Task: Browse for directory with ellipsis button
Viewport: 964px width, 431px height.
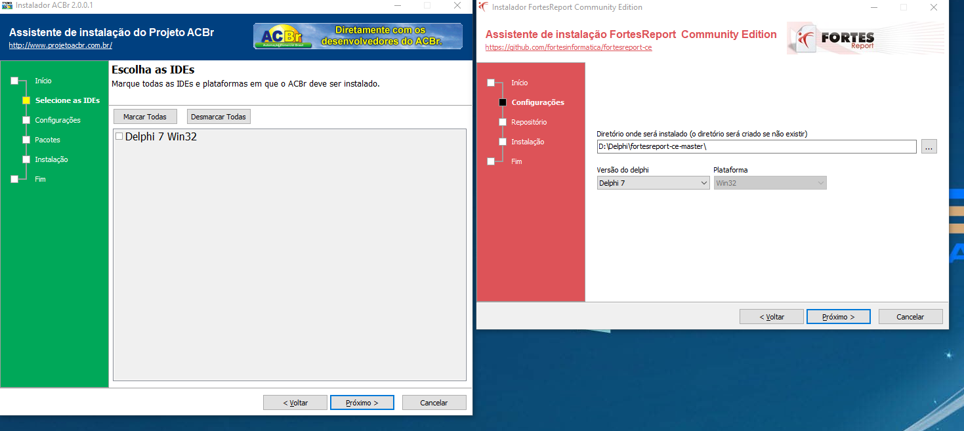Action: pyautogui.click(x=929, y=147)
